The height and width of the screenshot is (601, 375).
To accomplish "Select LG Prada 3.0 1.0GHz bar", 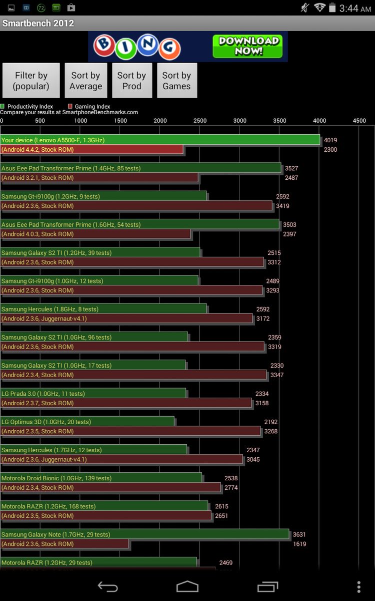I will coord(93,393).
